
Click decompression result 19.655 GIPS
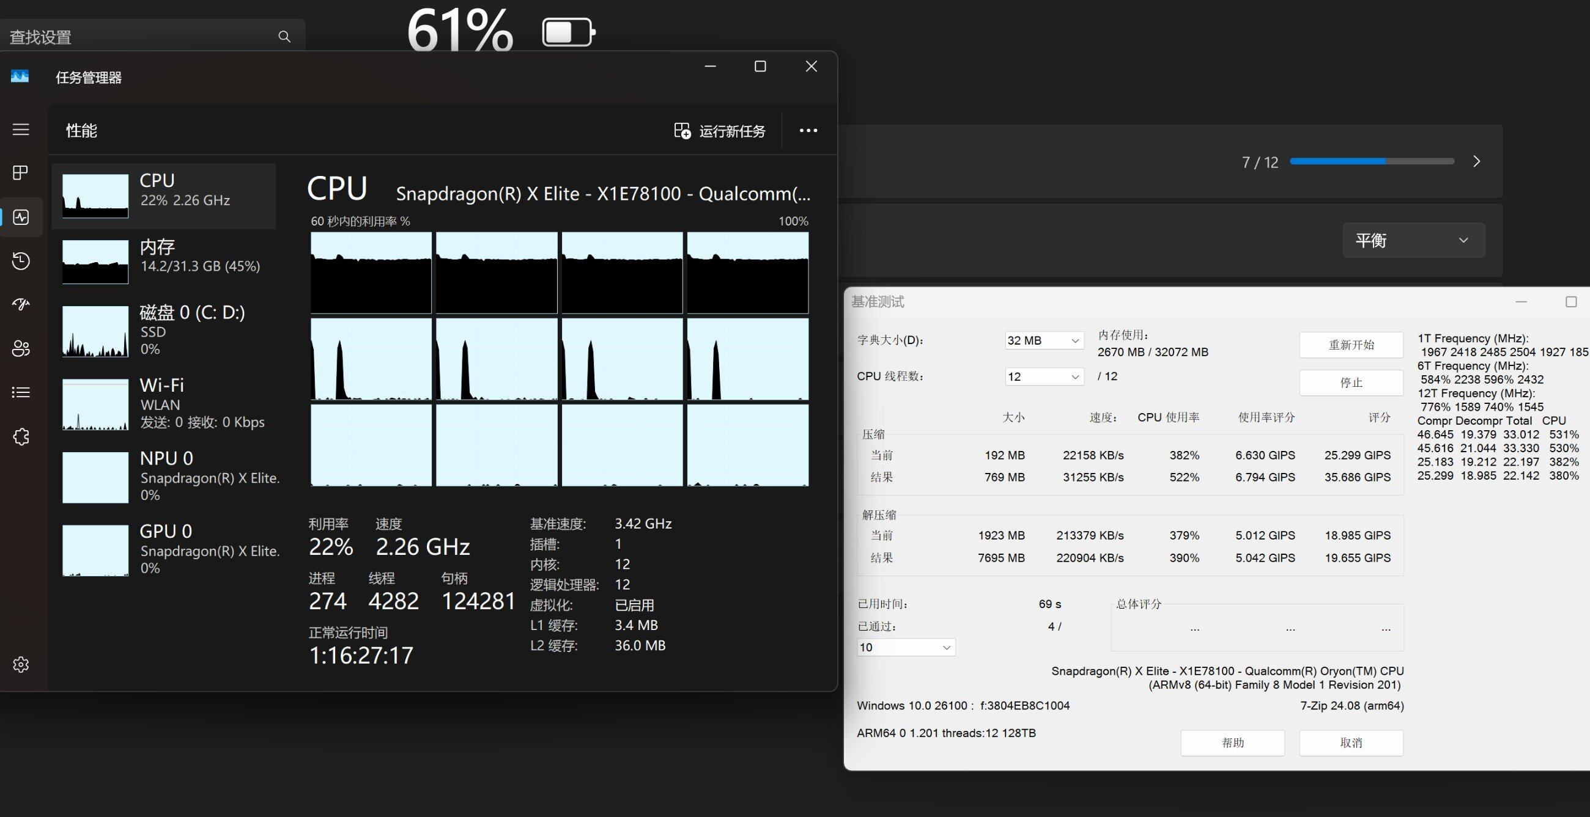1357,558
